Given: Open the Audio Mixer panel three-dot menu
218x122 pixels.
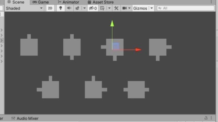Looking at the screenshot, I should click(211, 118).
